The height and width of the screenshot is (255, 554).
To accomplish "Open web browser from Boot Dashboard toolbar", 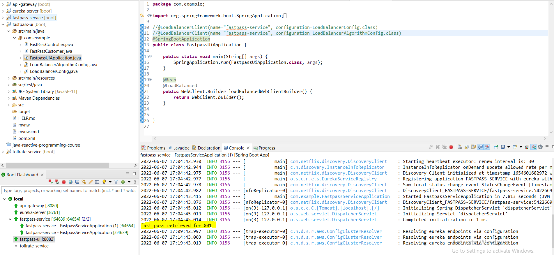I will [70, 182].
